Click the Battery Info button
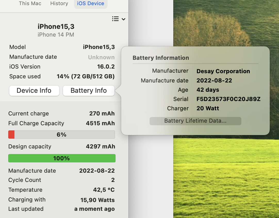The width and height of the screenshot is (279, 218). 89,90
